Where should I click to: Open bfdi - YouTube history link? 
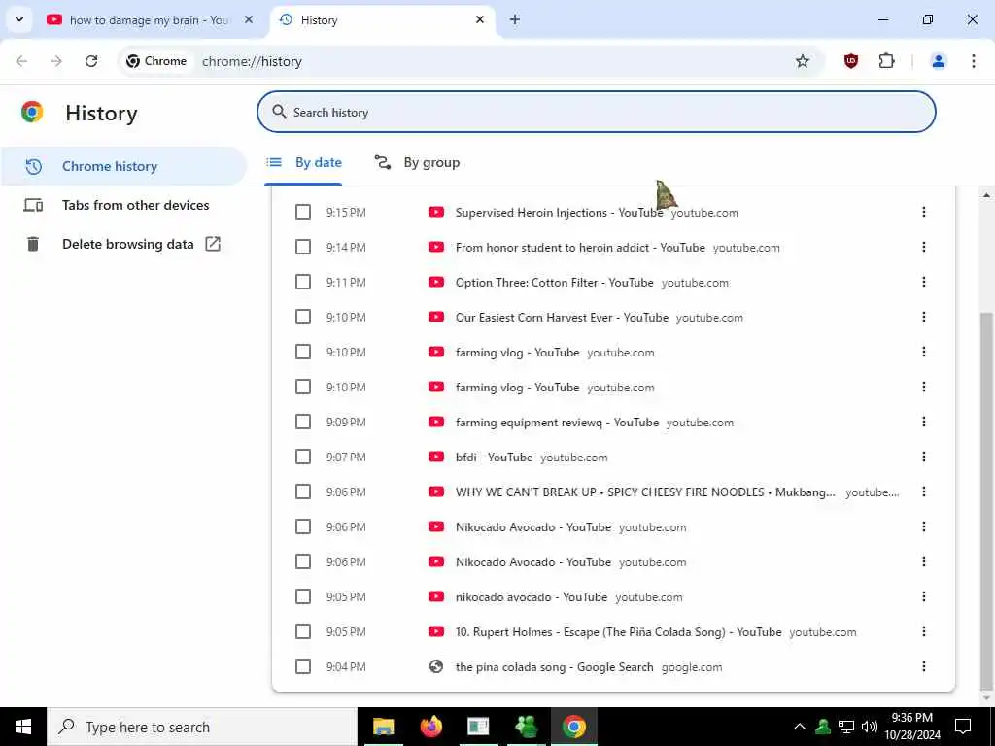coord(494,458)
